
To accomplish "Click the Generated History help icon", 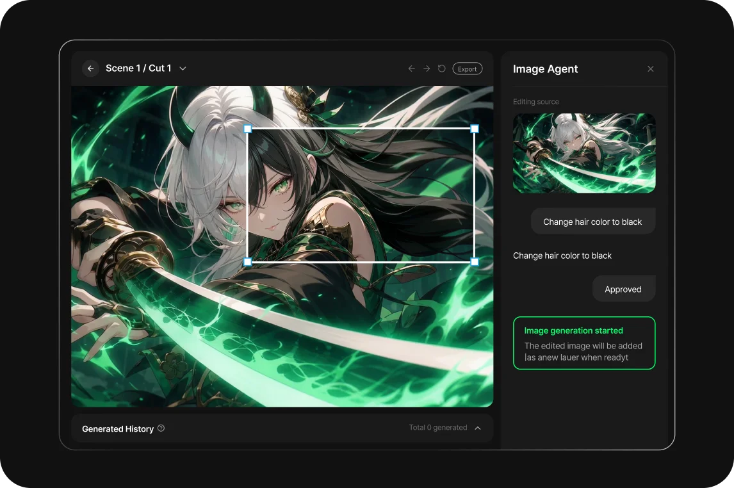I will [161, 428].
